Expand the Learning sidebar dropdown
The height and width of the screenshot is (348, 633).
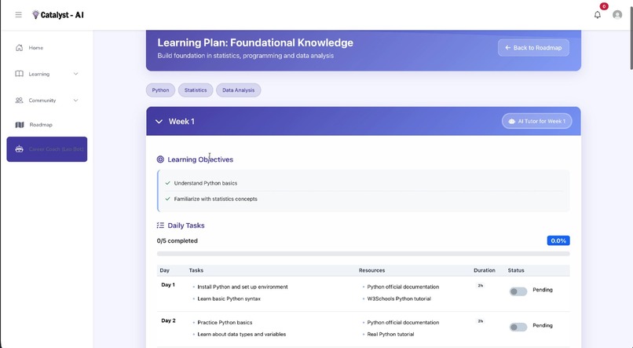point(76,74)
